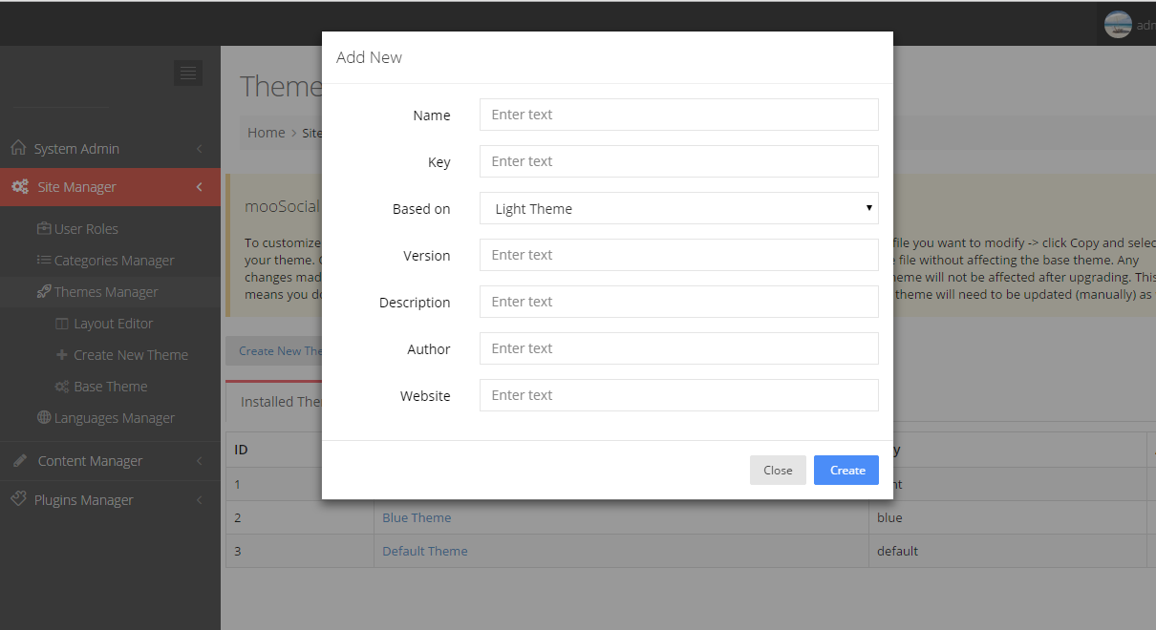Click the Name text field
This screenshot has height=630, width=1156.
[x=678, y=115]
